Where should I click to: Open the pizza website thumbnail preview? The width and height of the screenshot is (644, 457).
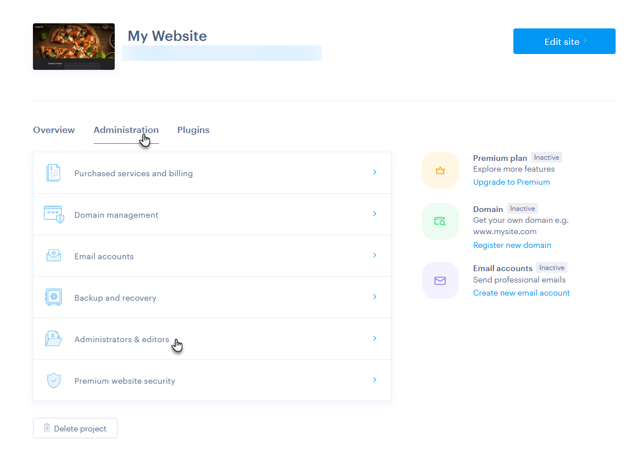pos(74,47)
